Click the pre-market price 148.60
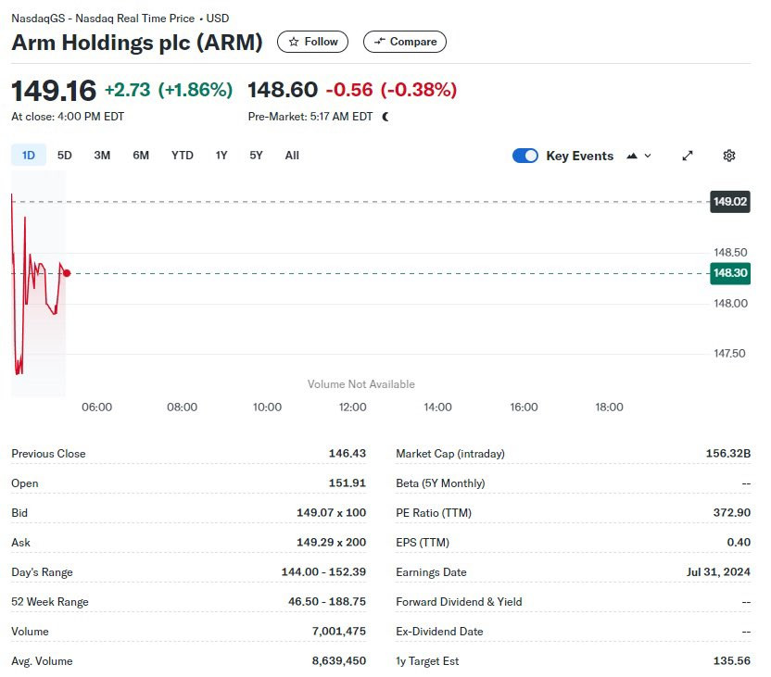 pyautogui.click(x=283, y=90)
